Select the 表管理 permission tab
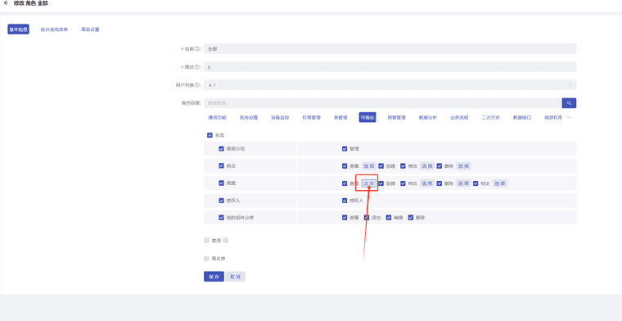Screen dimensions: 622x321 [x=340, y=117]
